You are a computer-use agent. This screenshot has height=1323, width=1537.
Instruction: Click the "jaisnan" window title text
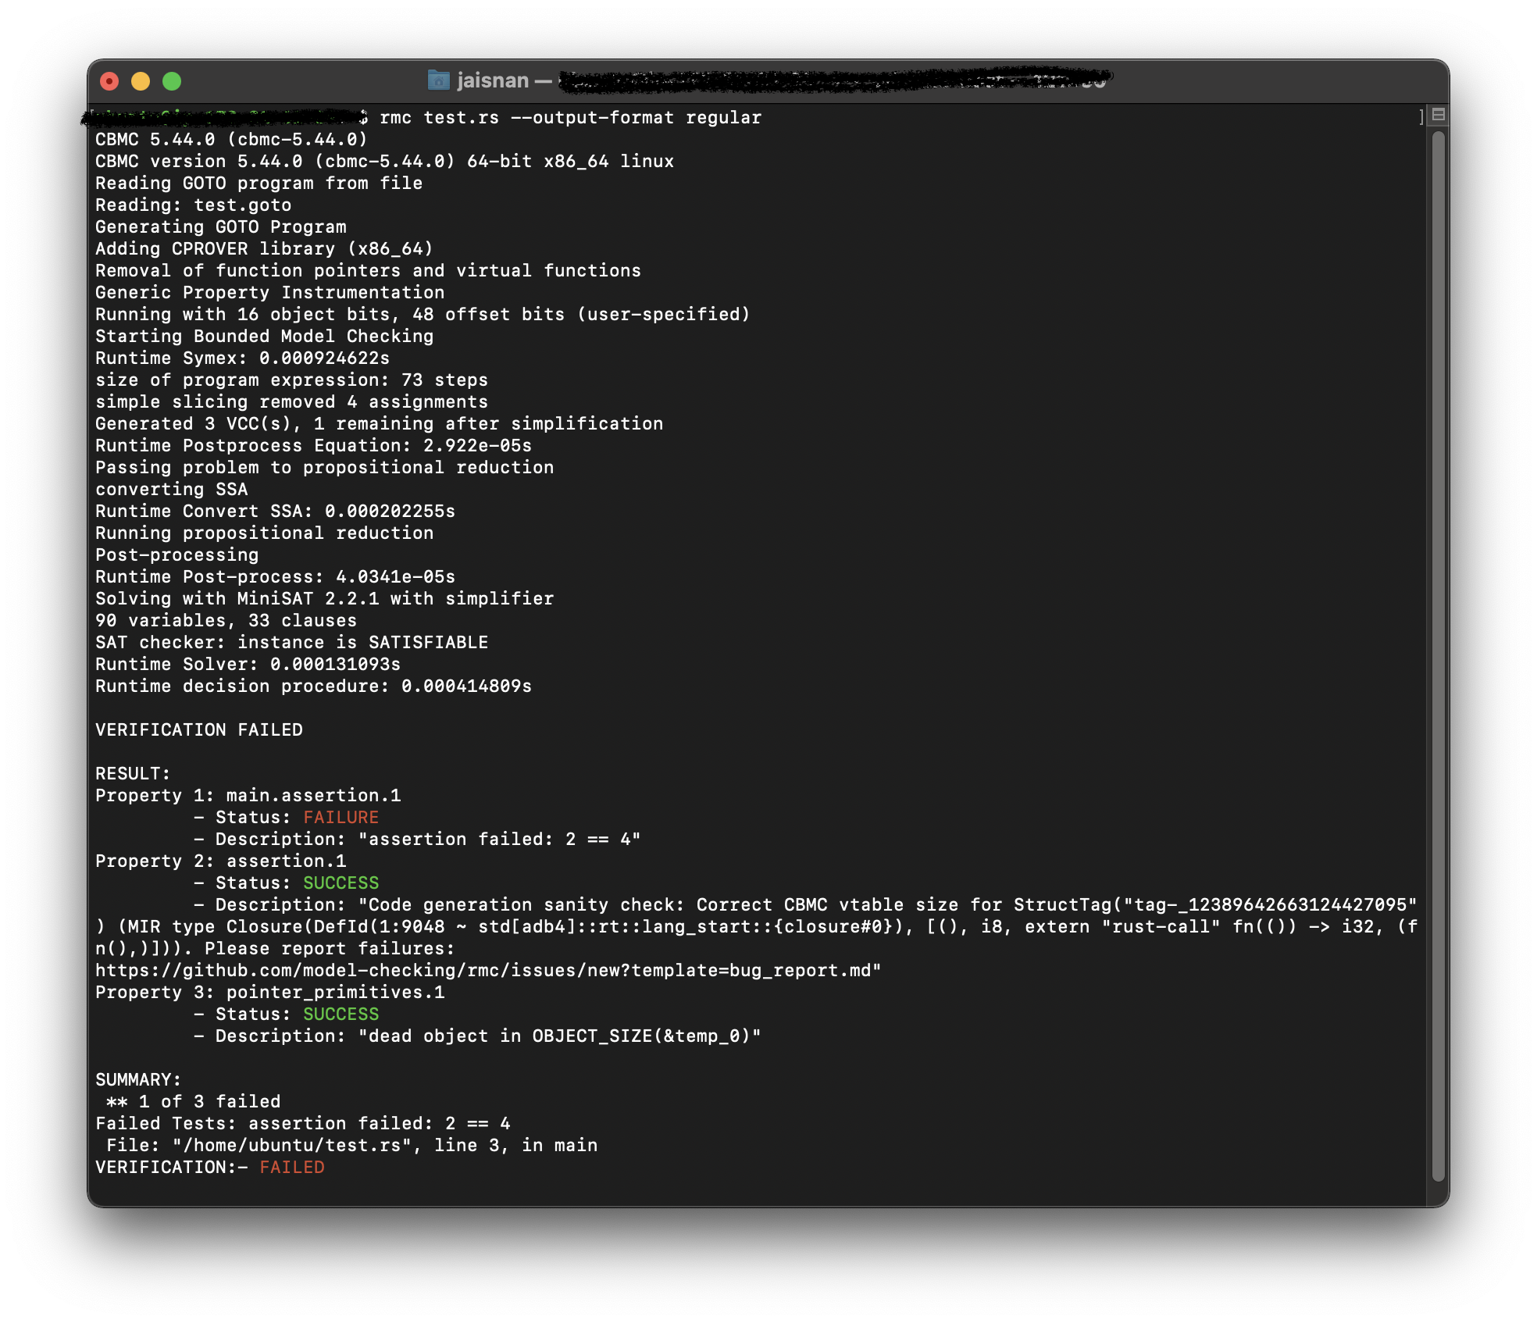[x=493, y=80]
